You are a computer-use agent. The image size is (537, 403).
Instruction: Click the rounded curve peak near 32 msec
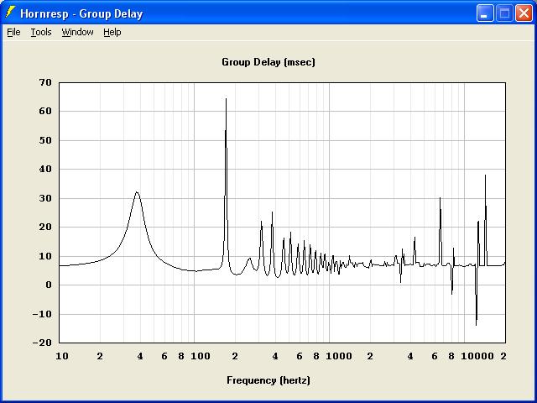137,192
